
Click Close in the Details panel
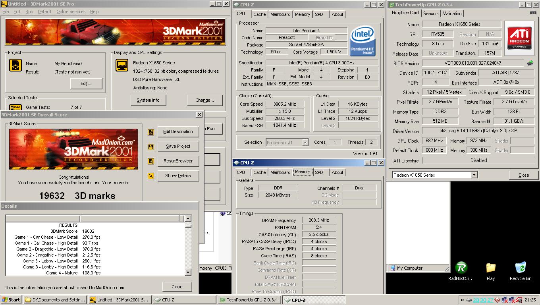pyautogui.click(x=177, y=287)
